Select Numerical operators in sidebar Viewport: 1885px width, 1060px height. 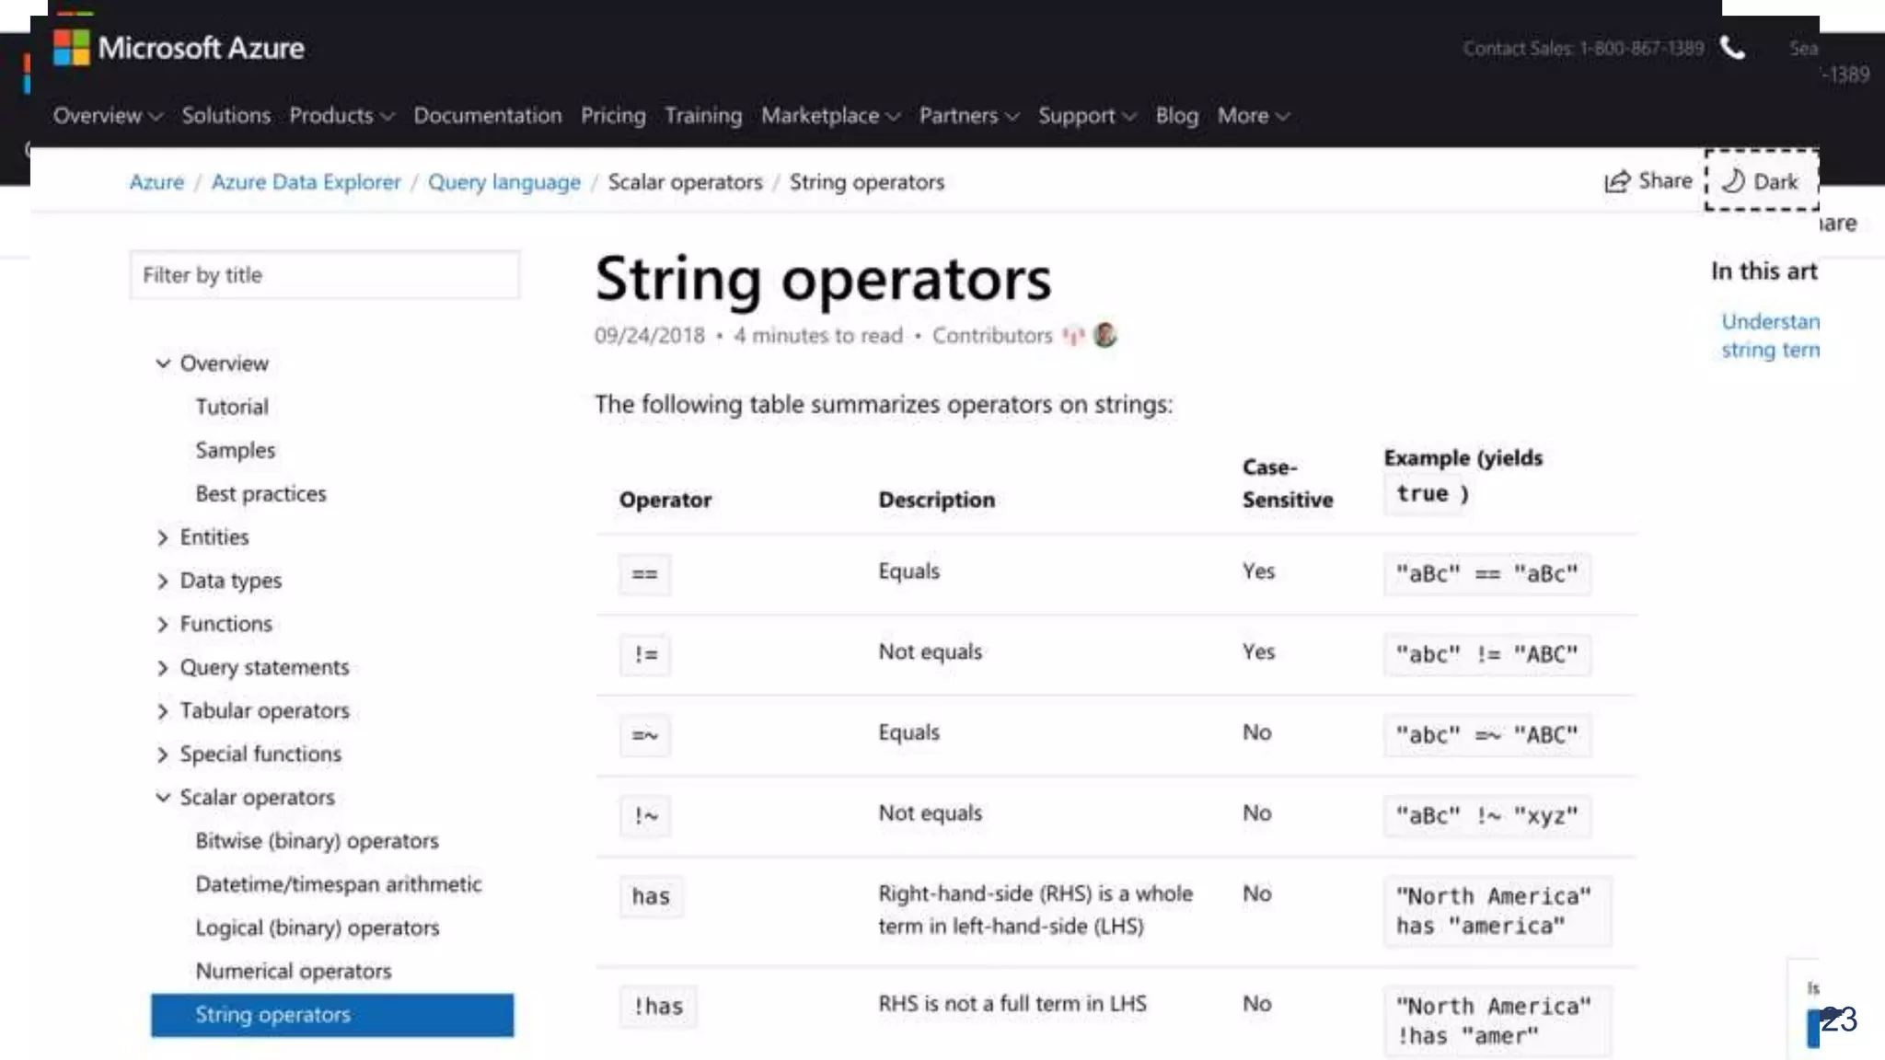click(293, 971)
